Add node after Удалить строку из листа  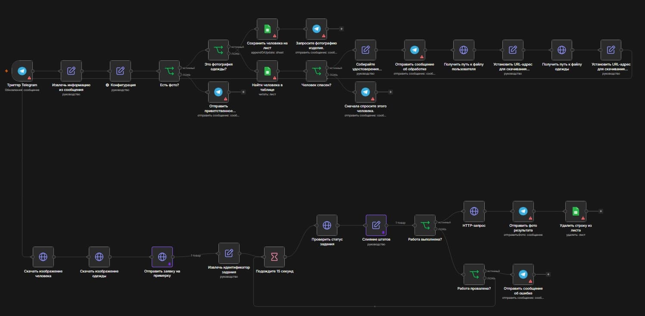pyautogui.click(x=601, y=211)
